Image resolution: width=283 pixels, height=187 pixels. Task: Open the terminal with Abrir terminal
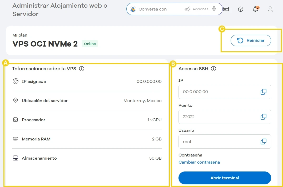pos(225,178)
